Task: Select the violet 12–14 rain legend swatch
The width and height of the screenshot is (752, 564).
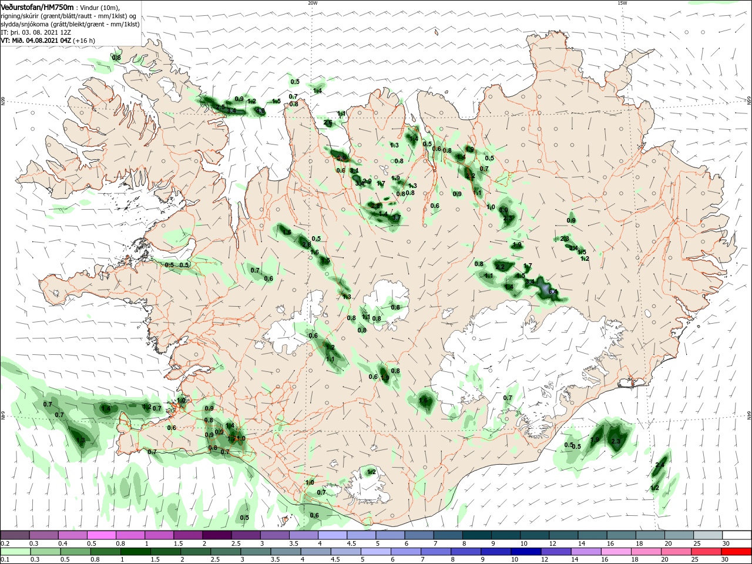Action: [x=556, y=552]
